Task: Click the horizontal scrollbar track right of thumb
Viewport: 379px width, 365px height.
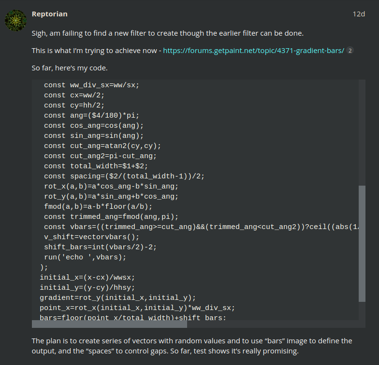Action: (x=273, y=324)
